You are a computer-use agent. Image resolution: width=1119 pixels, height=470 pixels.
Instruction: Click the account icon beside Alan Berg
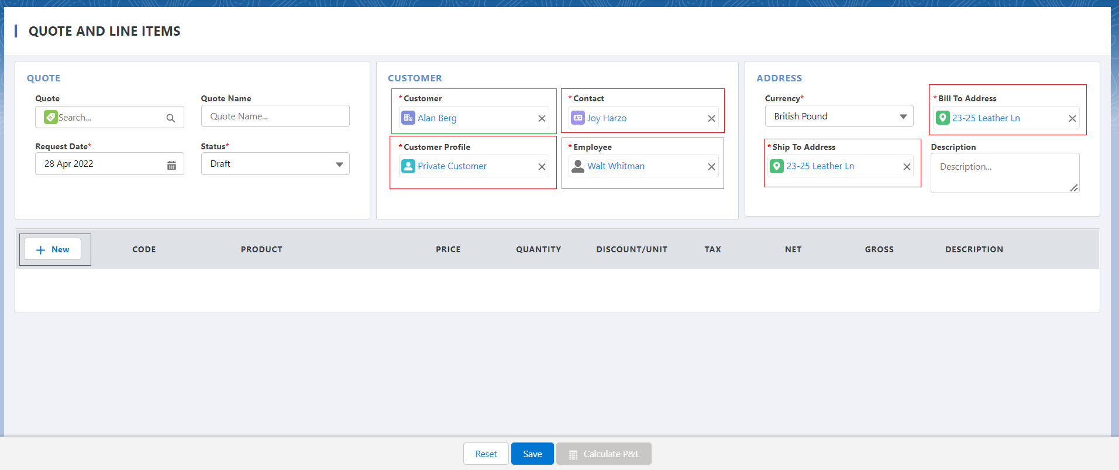408,118
